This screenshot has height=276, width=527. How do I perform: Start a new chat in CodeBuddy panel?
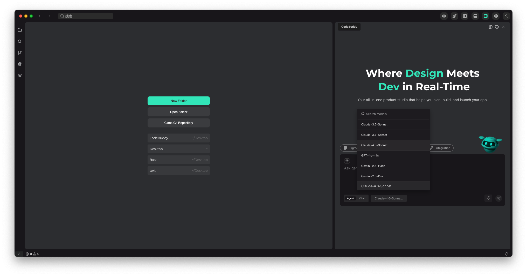(x=490, y=27)
